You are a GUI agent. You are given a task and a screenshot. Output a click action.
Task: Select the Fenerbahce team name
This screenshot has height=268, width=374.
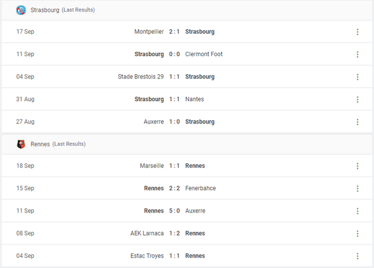tap(201, 188)
